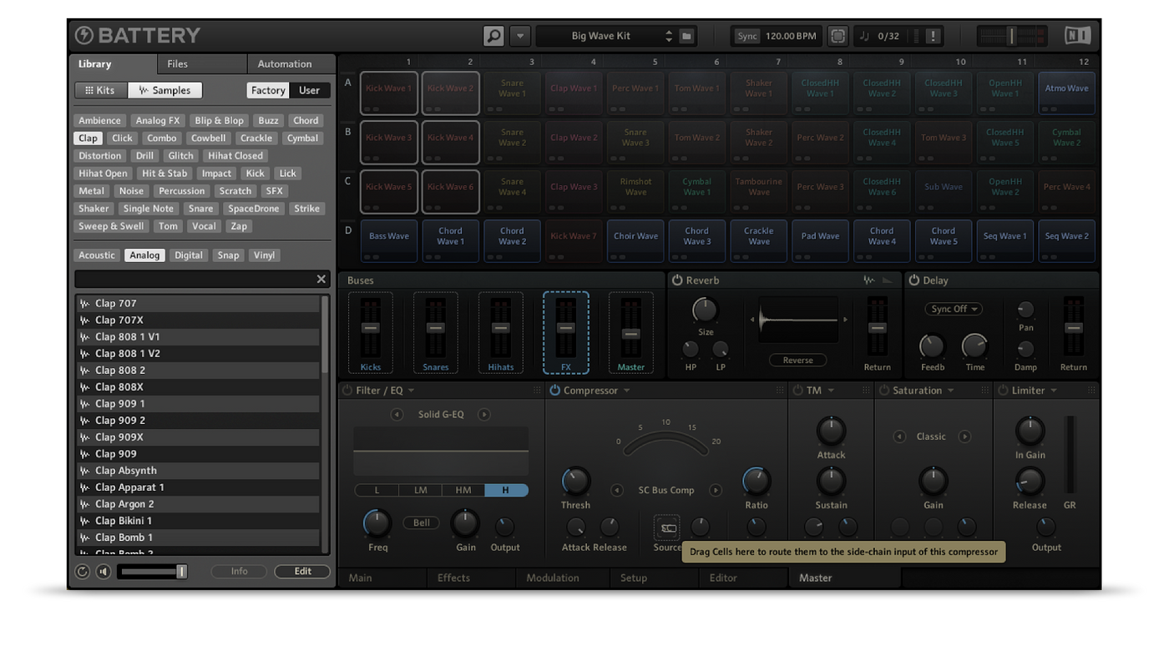Image resolution: width=1169 pixels, height=666 pixels.
Task: Select the Snare tag filter
Action: pyautogui.click(x=200, y=209)
